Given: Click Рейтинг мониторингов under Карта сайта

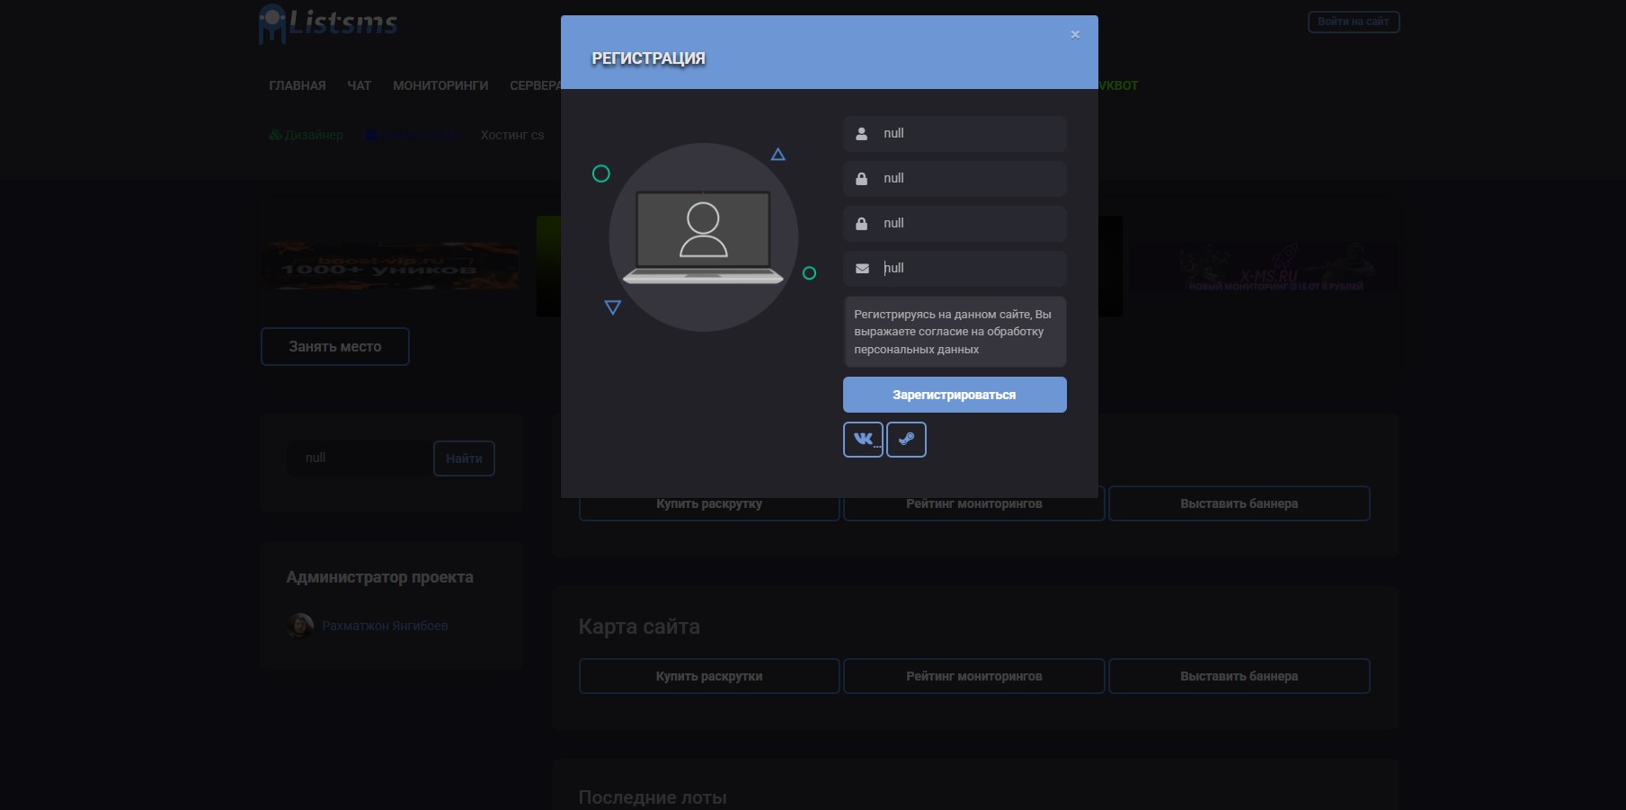Looking at the screenshot, I should [973, 676].
